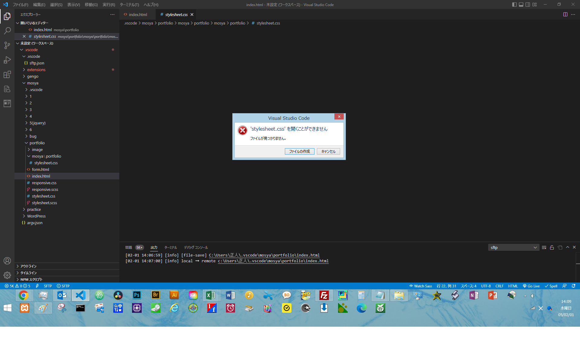580x363 pixels.
Task: Open the Search sidebar icon
Action: (x=7, y=31)
